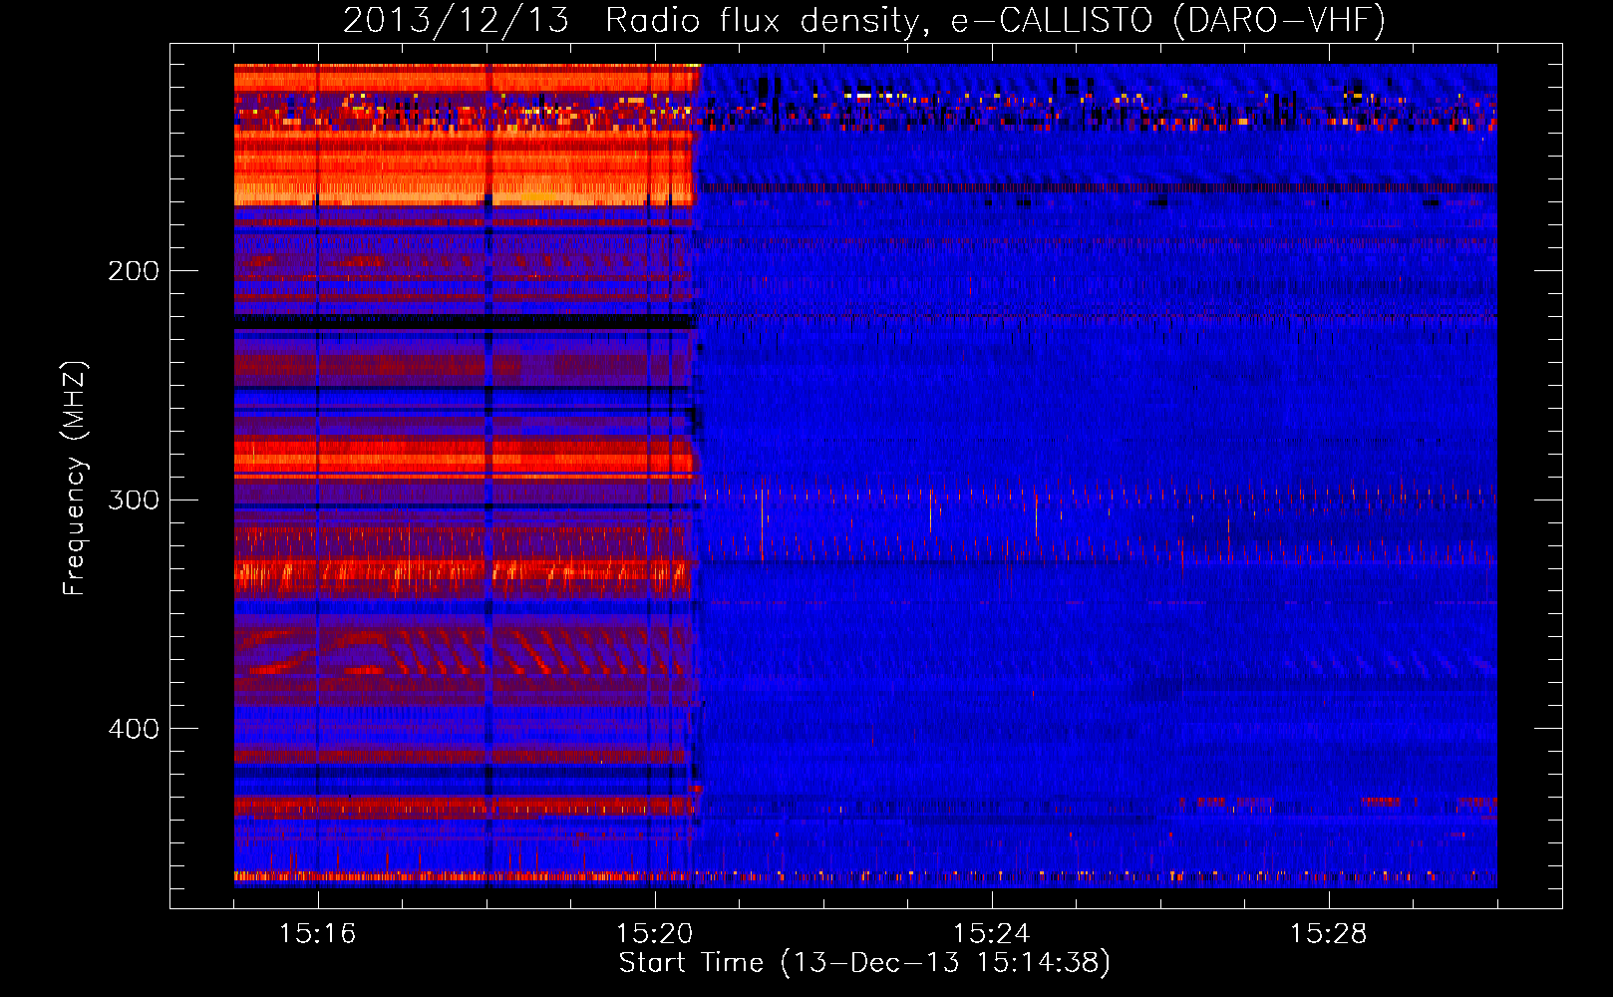The width and height of the screenshot is (1613, 997).
Task: Click the 15:24 time tick label
Action: pyautogui.click(x=991, y=933)
